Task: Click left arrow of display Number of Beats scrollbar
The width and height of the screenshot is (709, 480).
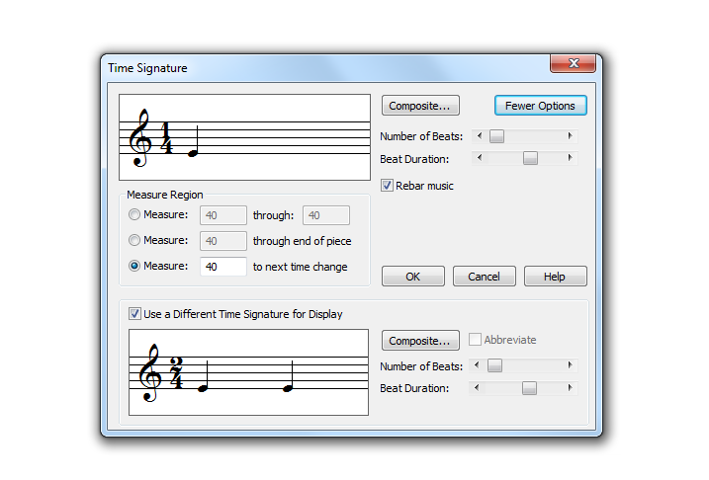Action: [x=479, y=365]
